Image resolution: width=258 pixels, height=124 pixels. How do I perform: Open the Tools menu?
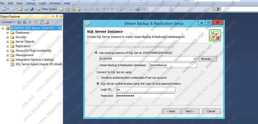coord(42,3)
